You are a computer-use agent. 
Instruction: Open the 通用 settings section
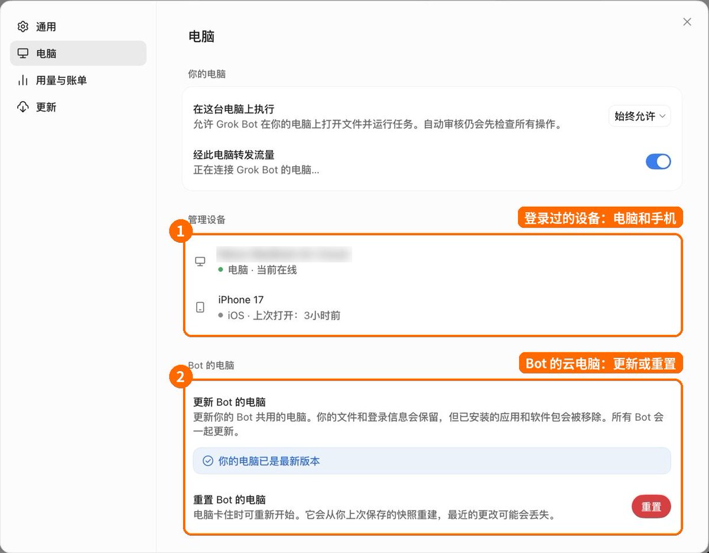[78, 27]
